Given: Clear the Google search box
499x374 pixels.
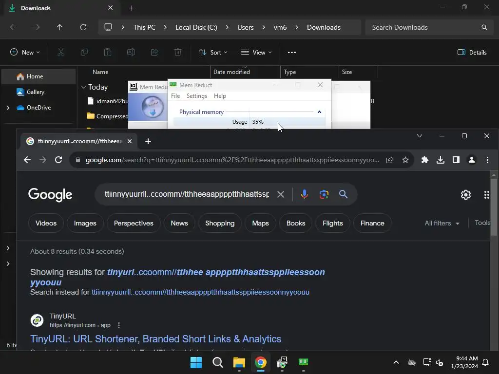Looking at the screenshot, I should tap(280, 194).
